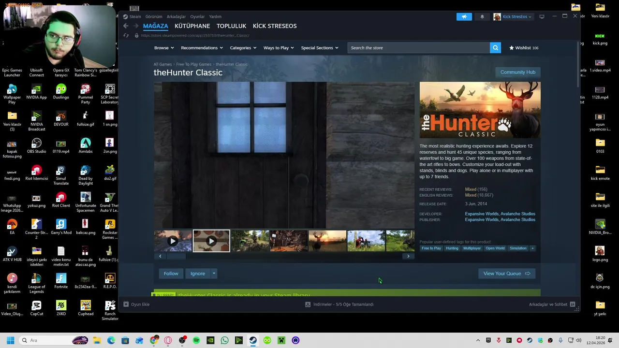Open the Yardım menu
Image resolution: width=619 pixels, height=348 pixels.
(x=215, y=16)
